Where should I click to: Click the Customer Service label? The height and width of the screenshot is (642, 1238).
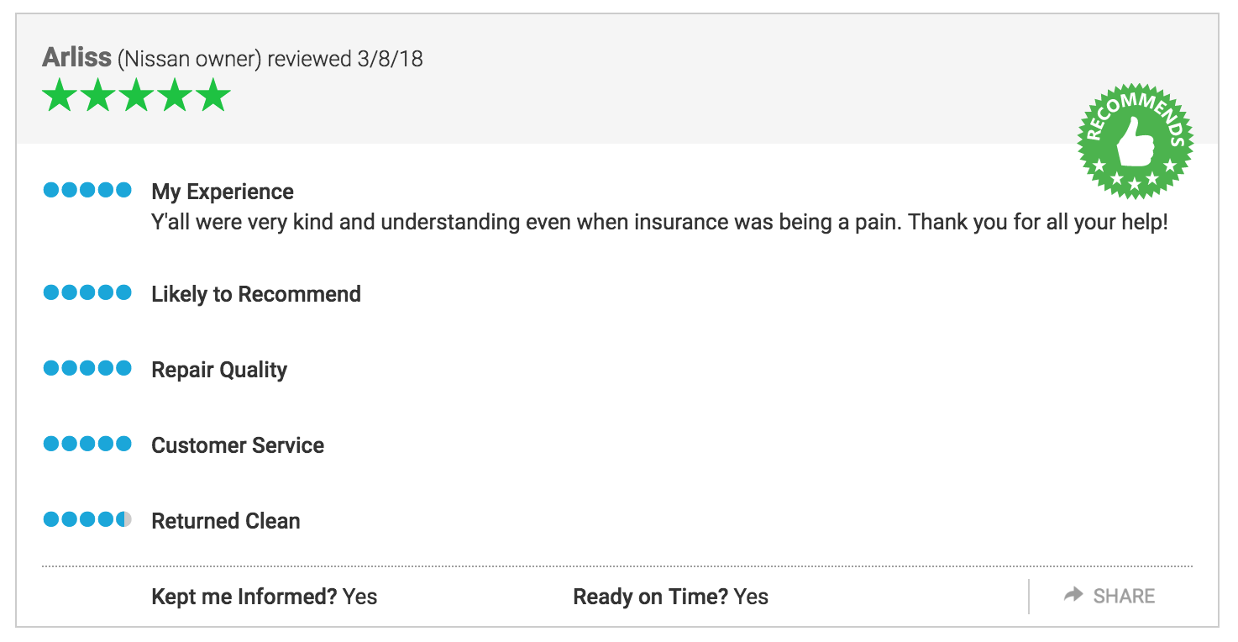[238, 445]
